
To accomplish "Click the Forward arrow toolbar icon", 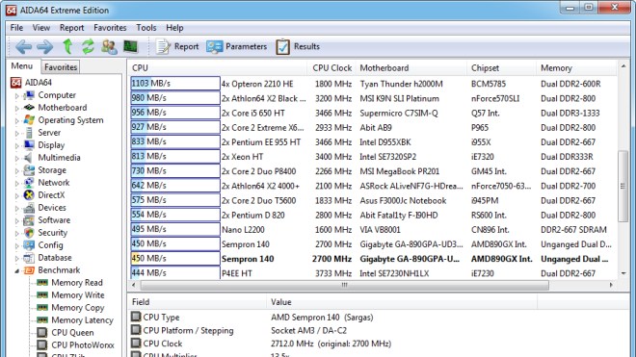I will 44,47.
